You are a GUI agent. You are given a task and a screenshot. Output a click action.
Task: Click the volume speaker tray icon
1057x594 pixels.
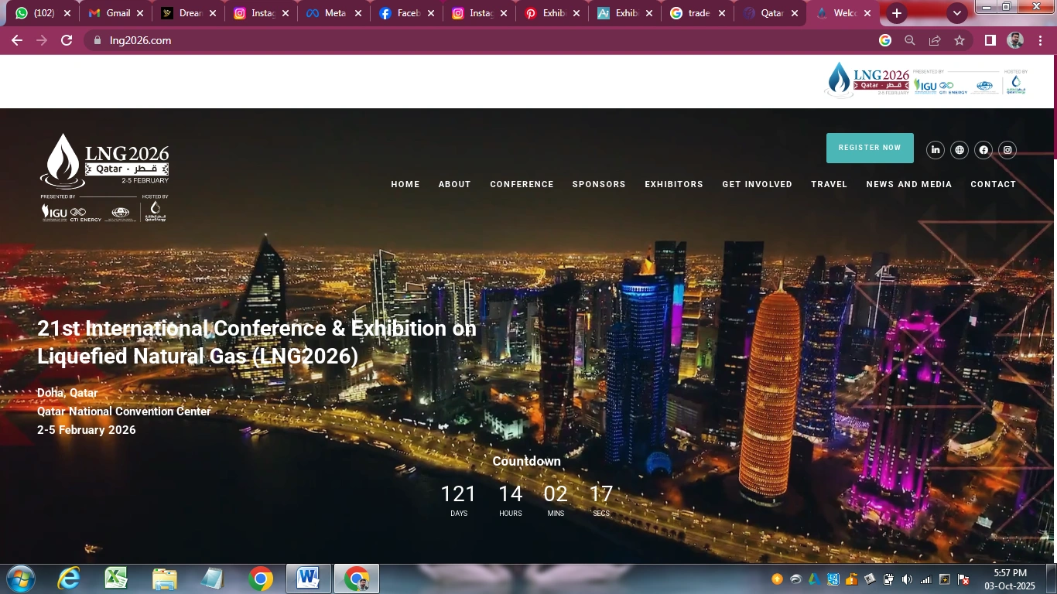point(907,579)
